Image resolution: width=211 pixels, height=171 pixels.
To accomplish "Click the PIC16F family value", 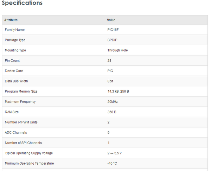I will tap(114, 30).
